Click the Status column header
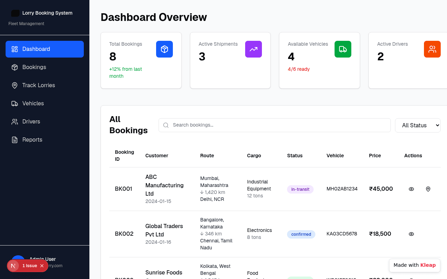The image size is (447, 279). point(295,156)
